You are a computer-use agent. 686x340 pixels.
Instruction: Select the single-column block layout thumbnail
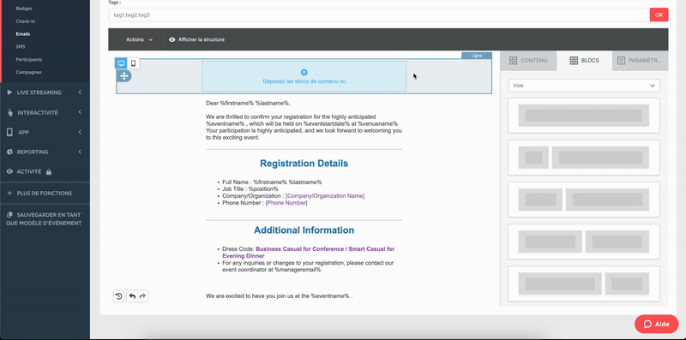click(584, 116)
